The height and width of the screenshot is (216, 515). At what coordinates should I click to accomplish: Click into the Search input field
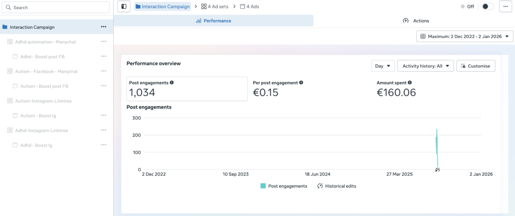[x=56, y=7]
